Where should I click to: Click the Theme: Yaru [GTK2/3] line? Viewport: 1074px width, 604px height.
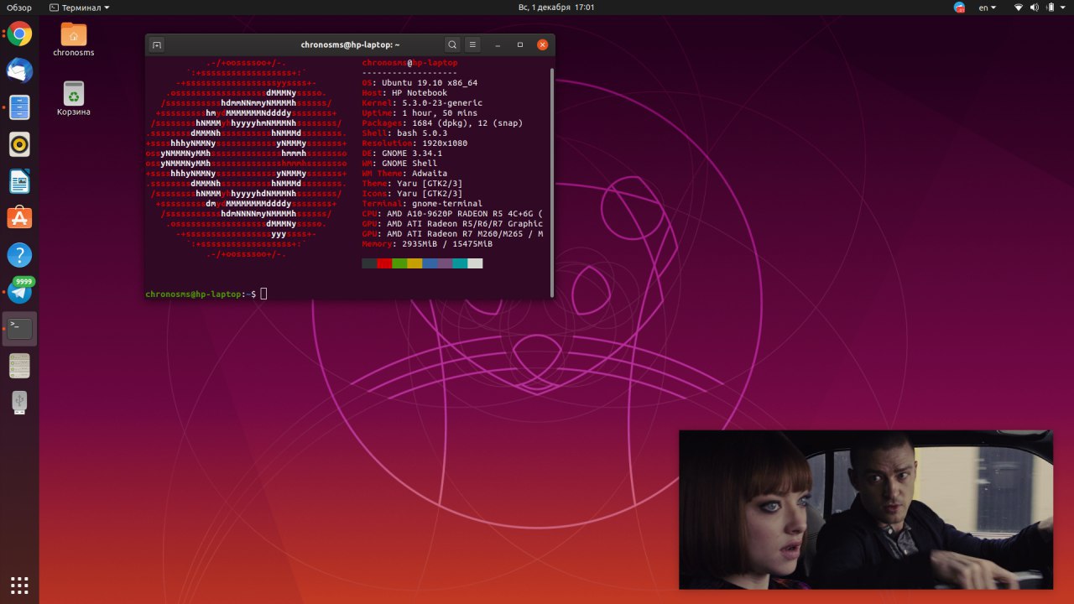pyautogui.click(x=412, y=184)
